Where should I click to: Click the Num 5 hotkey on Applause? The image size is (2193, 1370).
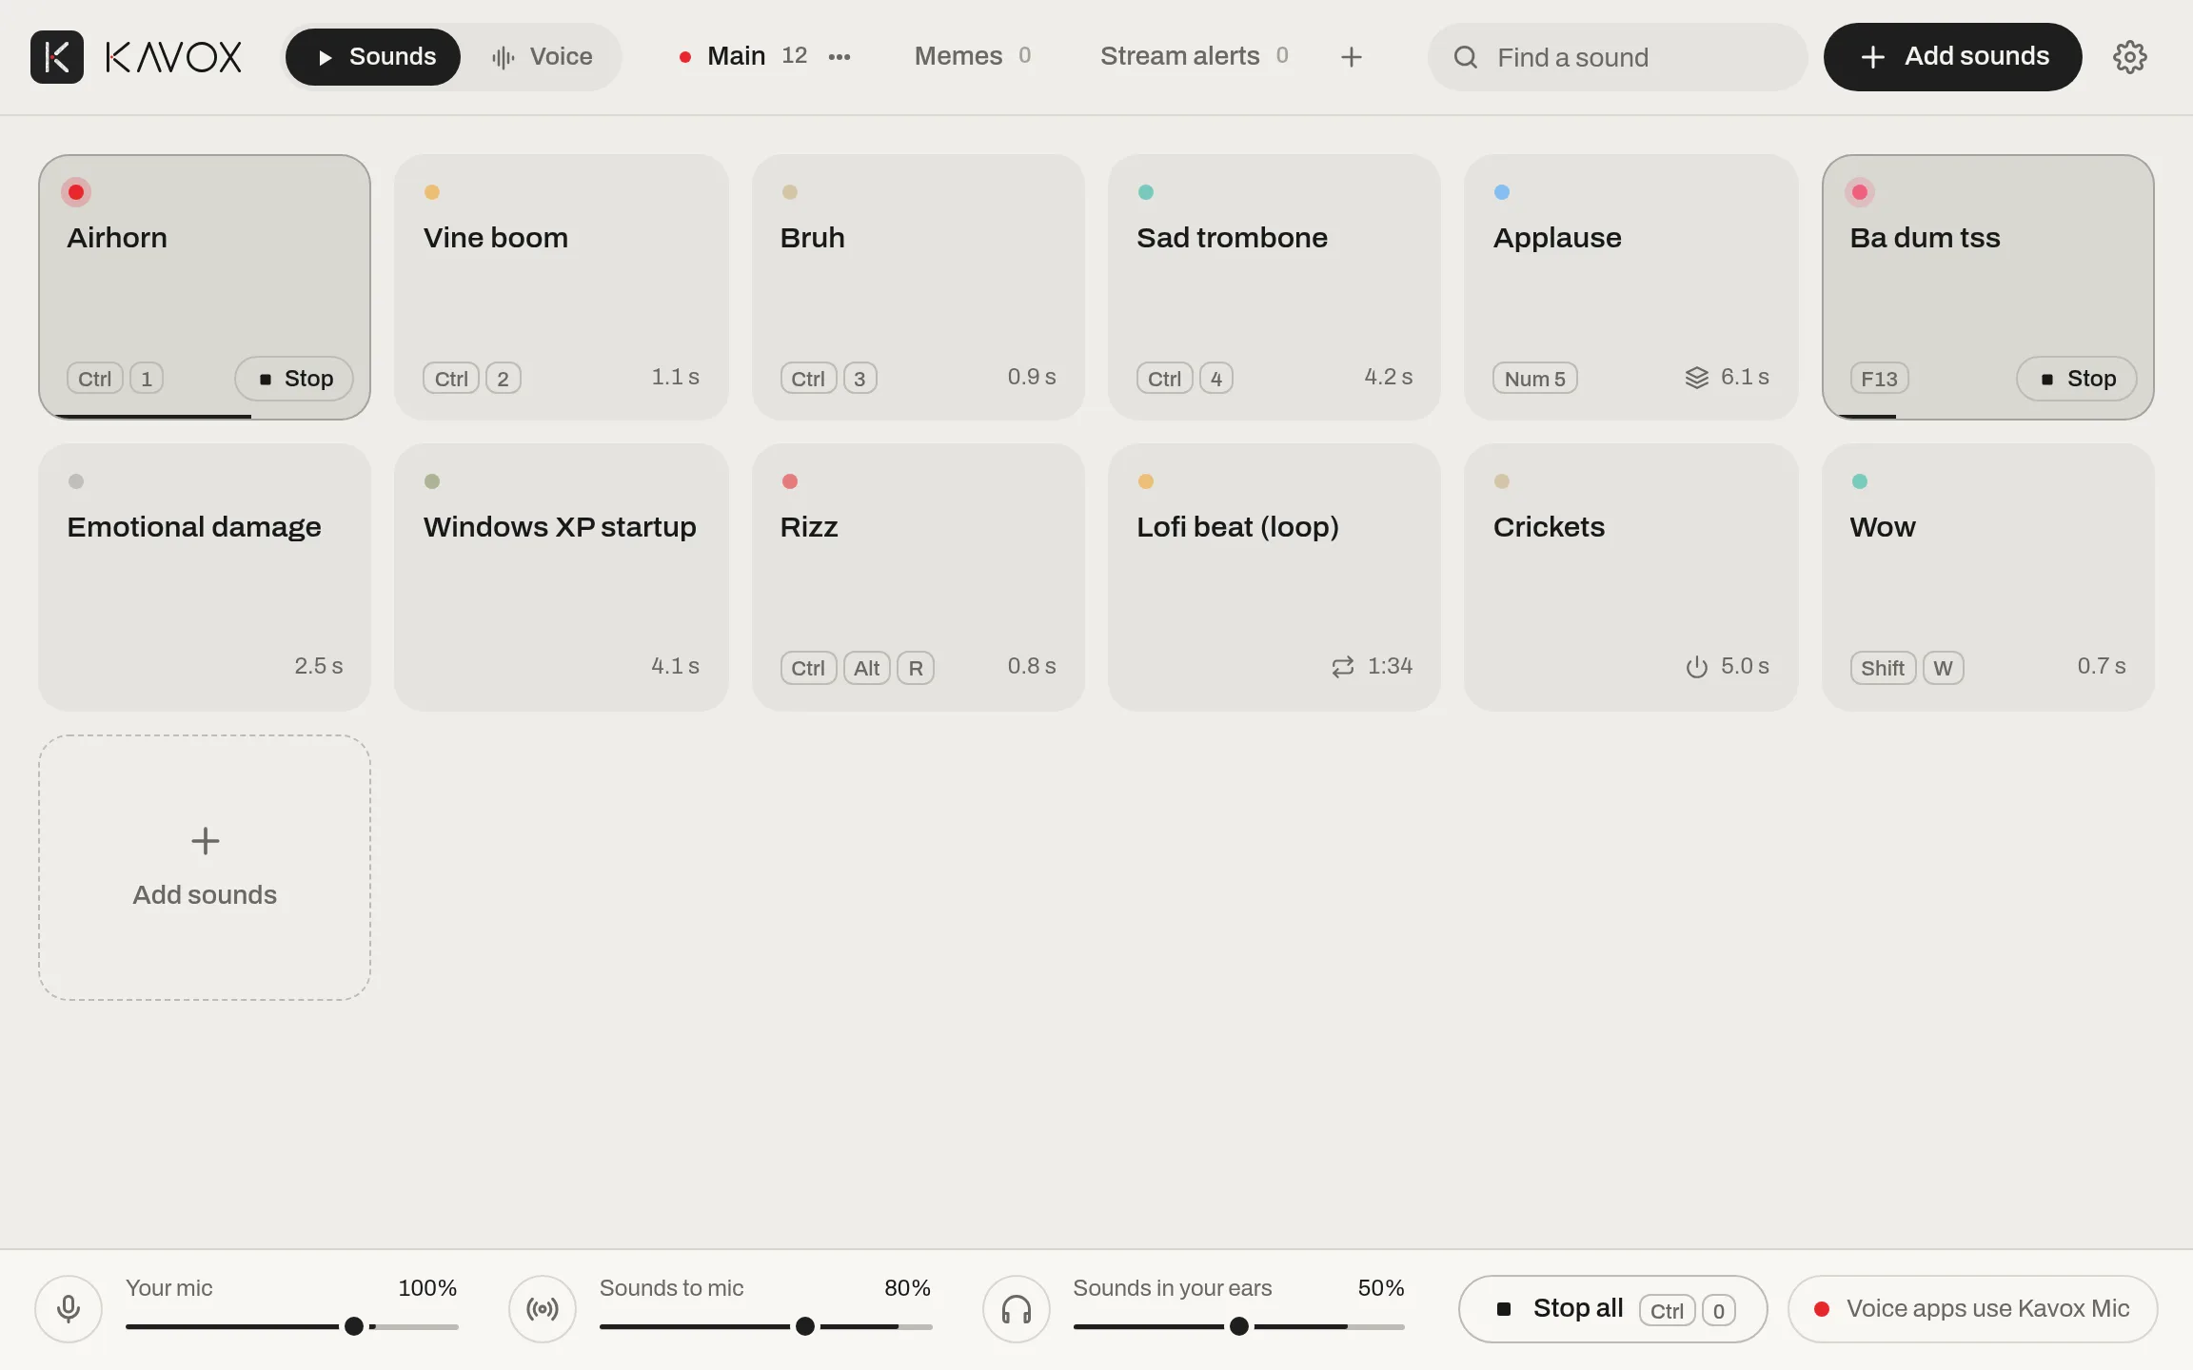pyautogui.click(x=1534, y=379)
